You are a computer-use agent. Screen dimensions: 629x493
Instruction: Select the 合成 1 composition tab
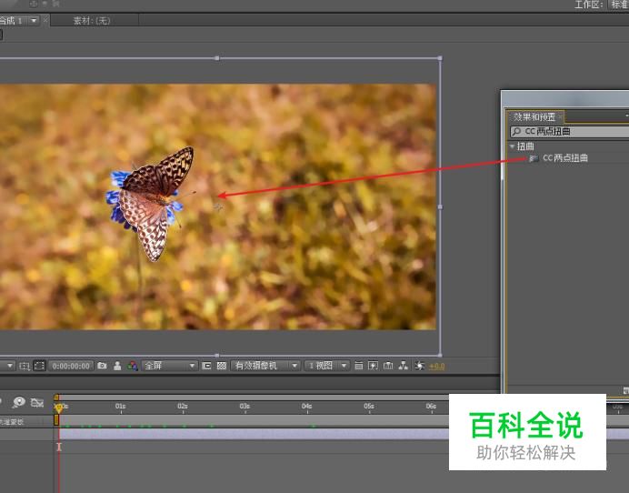pyautogui.click(x=11, y=21)
